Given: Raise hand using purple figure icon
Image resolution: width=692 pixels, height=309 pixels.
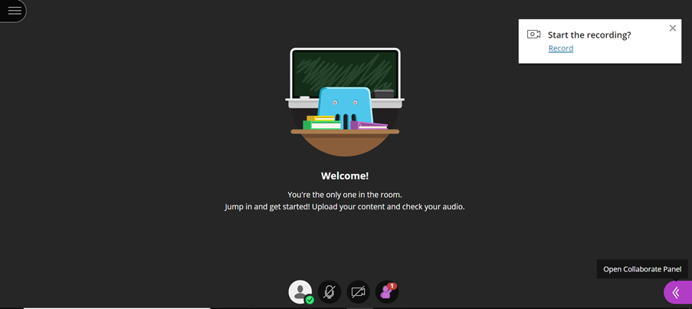Looking at the screenshot, I should [x=387, y=292].
